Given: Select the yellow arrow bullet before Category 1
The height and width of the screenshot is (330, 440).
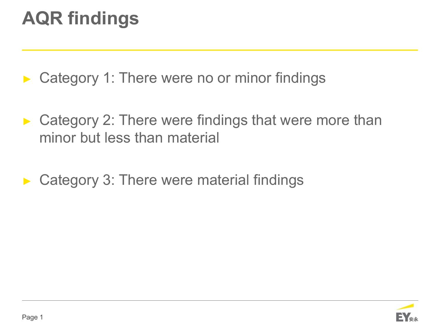Looking at the screenshot, I should point(27,79).
